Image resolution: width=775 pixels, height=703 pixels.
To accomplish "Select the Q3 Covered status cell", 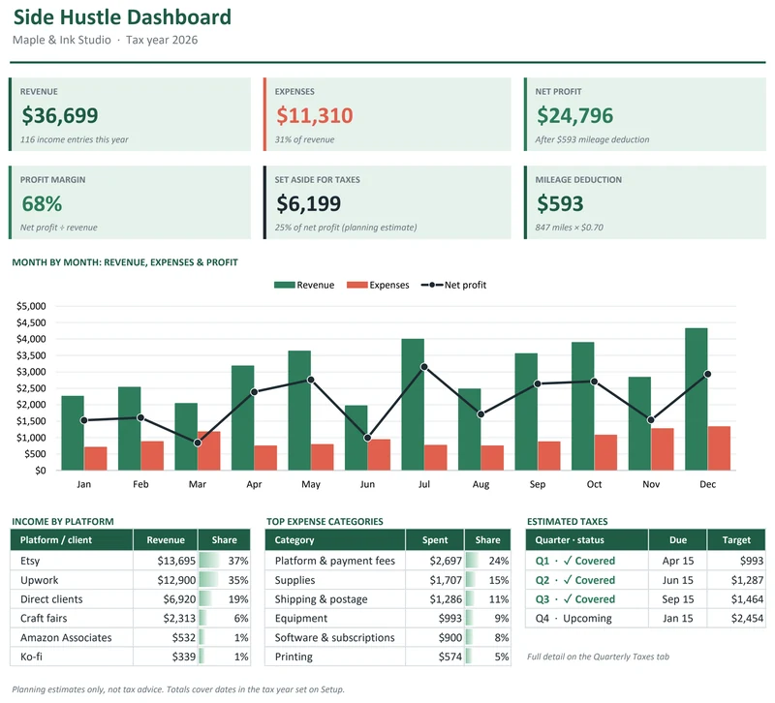I will [587, 599].
